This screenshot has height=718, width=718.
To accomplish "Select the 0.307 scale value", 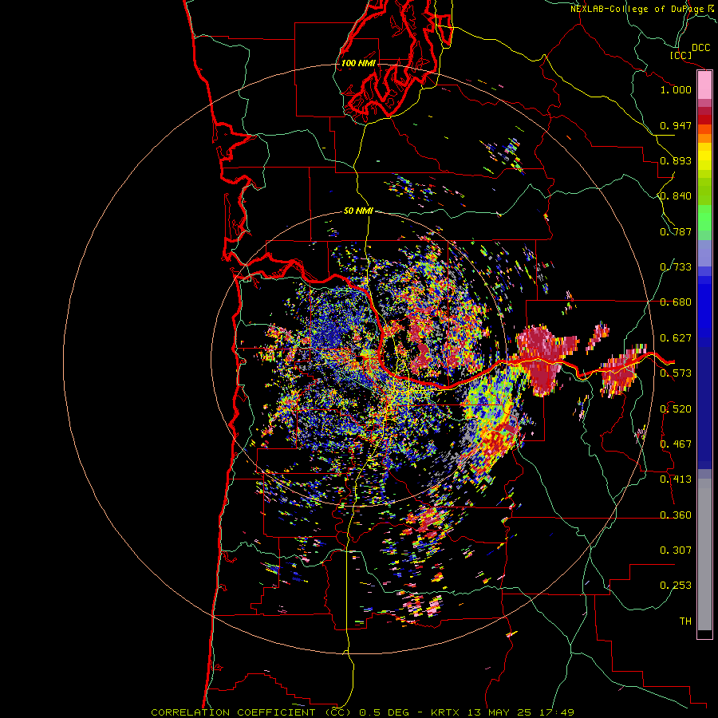I will coord(676,550).
